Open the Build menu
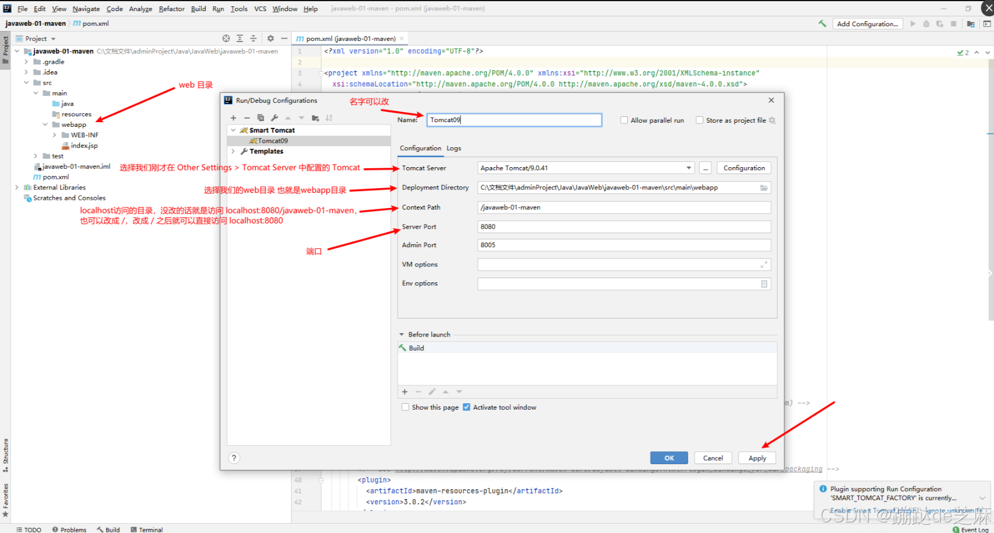 tap(198, 9)
